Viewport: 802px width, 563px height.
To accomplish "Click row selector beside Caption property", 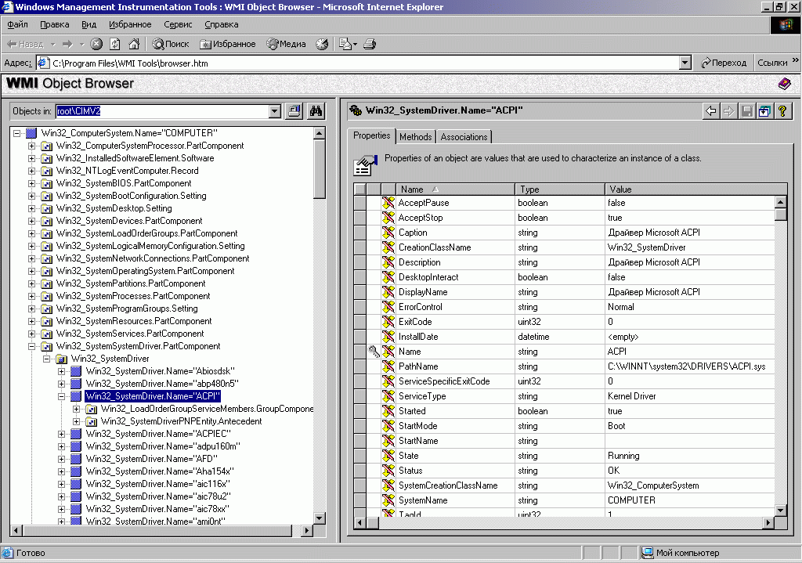I will (x=360, y=232).
